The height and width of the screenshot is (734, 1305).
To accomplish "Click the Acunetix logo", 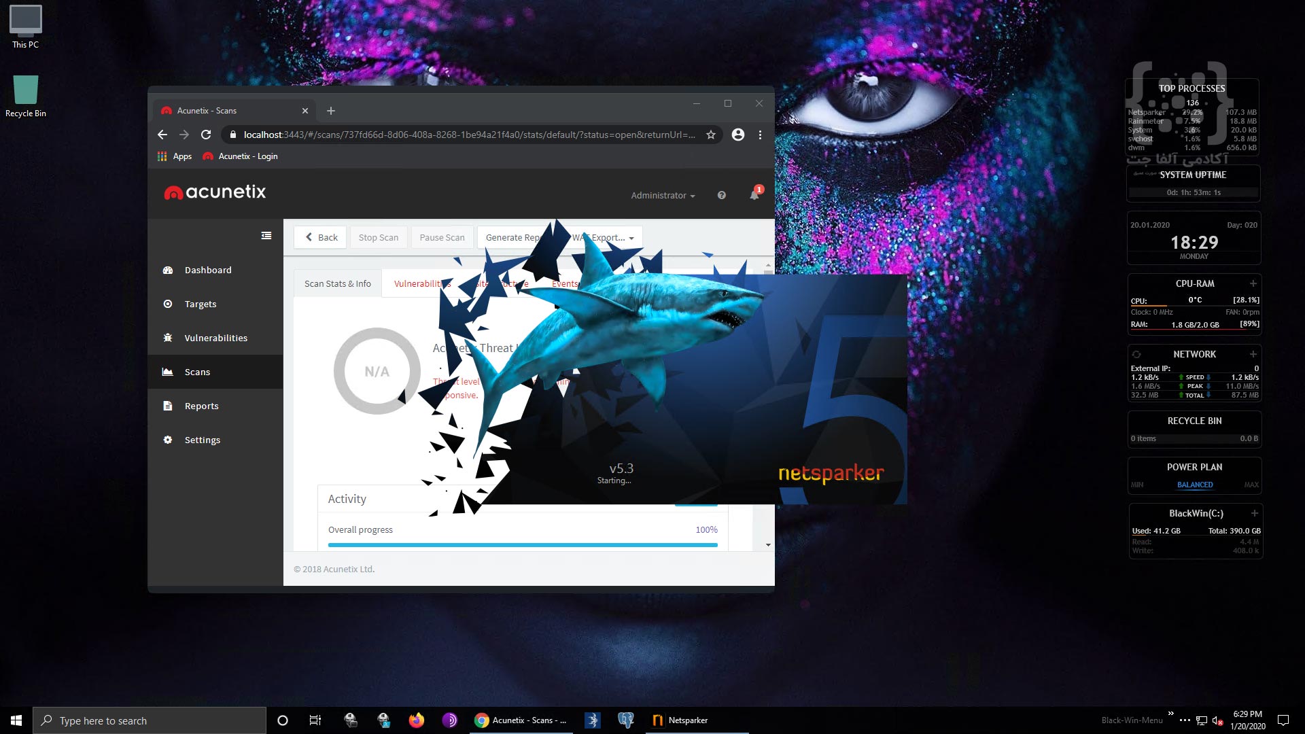I will [215, 192].
